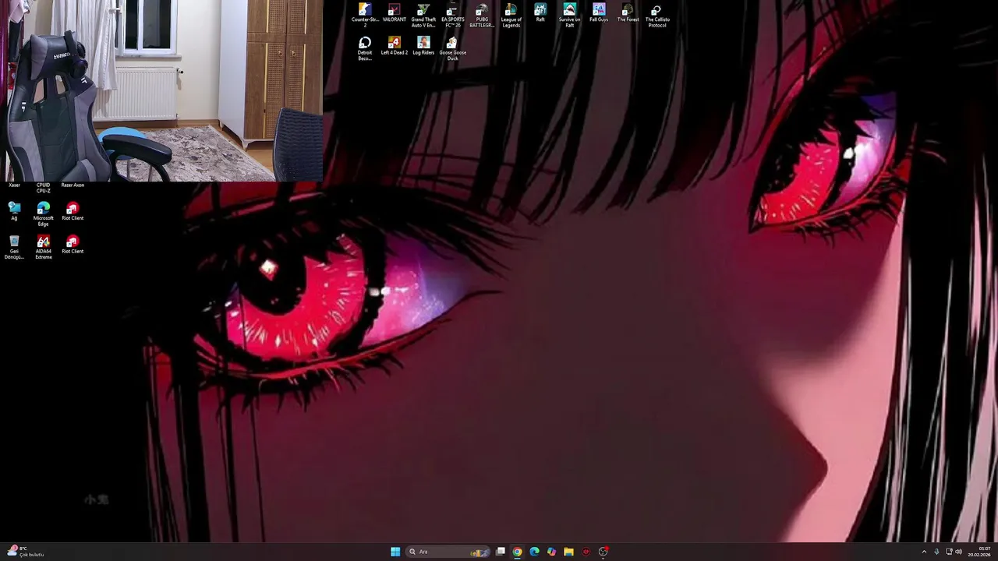
Task: Select the AIDA64 Extreme desktop shortcut
Action: click(x=44, y=248)
